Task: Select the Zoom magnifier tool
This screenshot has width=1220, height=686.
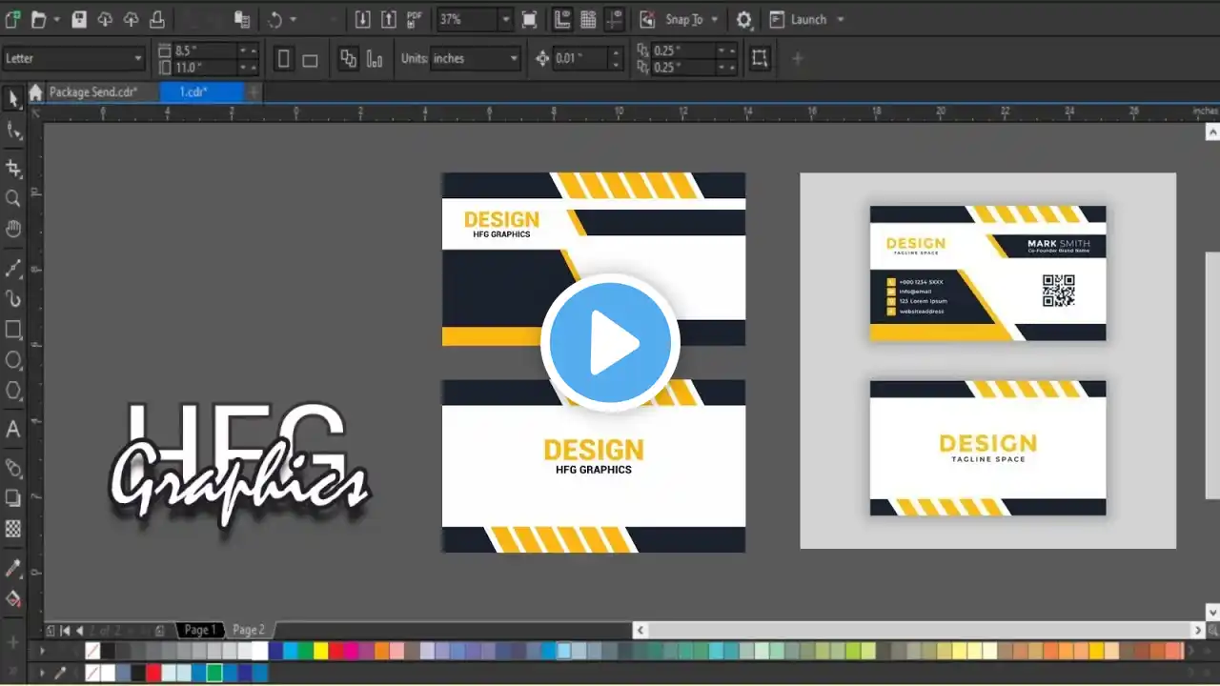Action: pyautogui.click(x=13, y=198)
